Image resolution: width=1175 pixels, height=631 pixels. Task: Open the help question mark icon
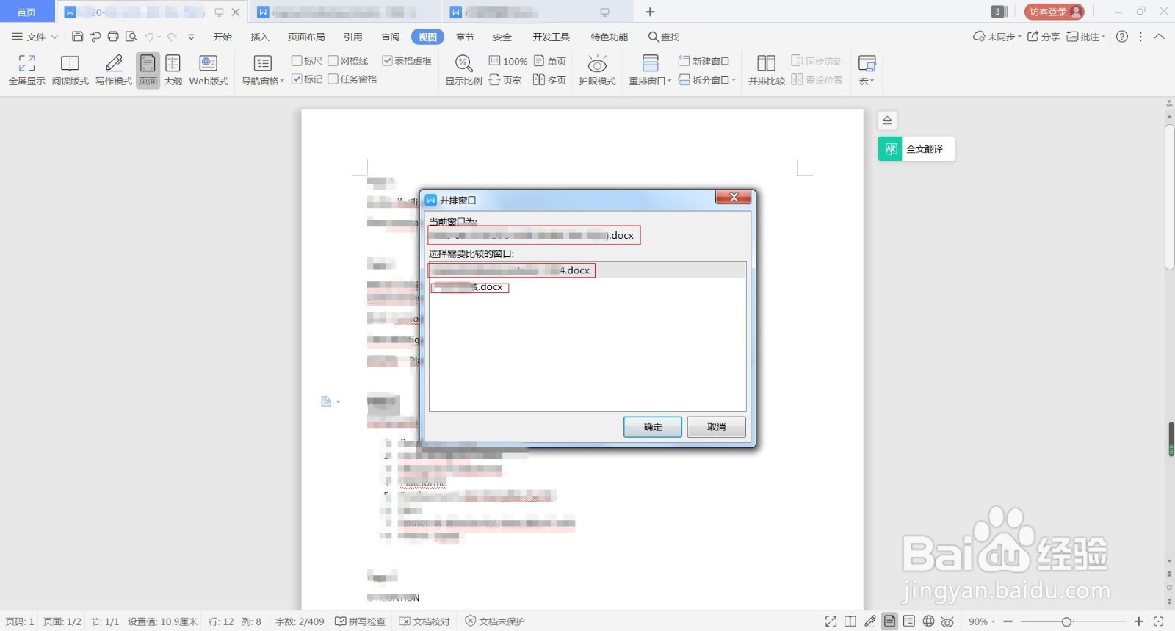coord(1122,37)
